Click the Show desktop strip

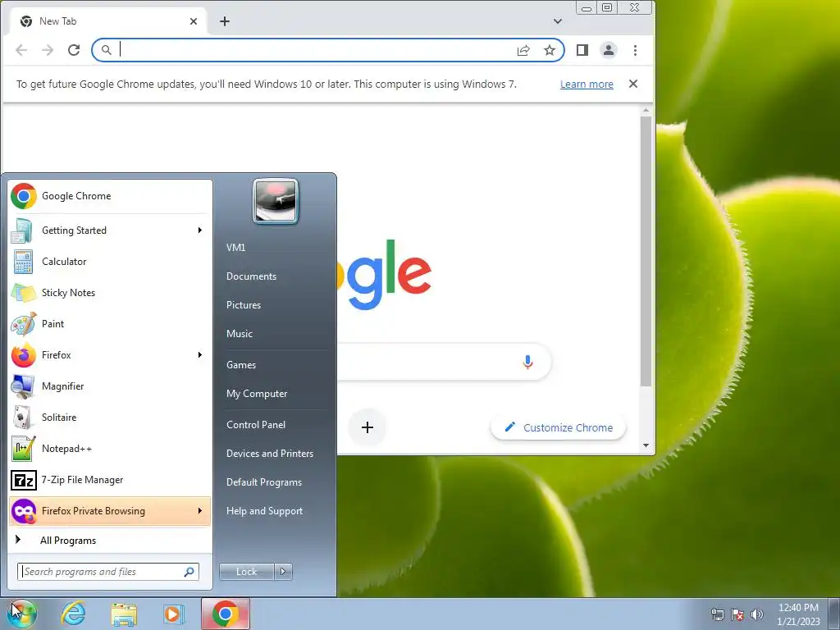(x=833, y=614)
